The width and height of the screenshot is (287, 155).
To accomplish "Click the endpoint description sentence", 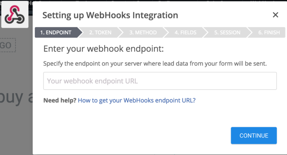I will (155, 63).
